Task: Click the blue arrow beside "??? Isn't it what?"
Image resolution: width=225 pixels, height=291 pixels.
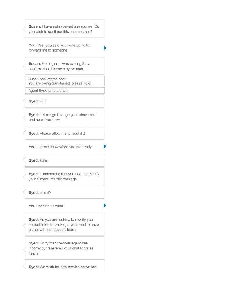Action: point(105,205)
